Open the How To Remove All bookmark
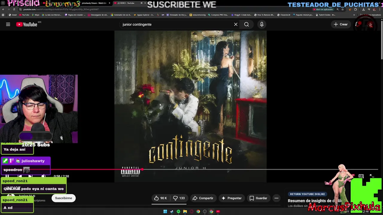The image size is (383, 215). pos(264,15)
